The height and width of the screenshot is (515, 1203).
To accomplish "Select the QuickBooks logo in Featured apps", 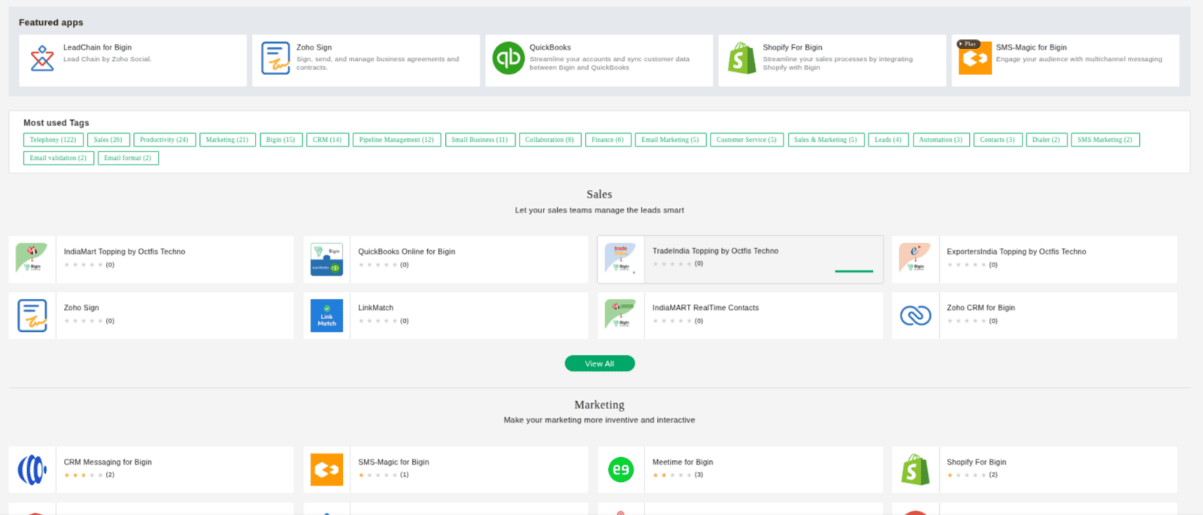I will point(508,59).
